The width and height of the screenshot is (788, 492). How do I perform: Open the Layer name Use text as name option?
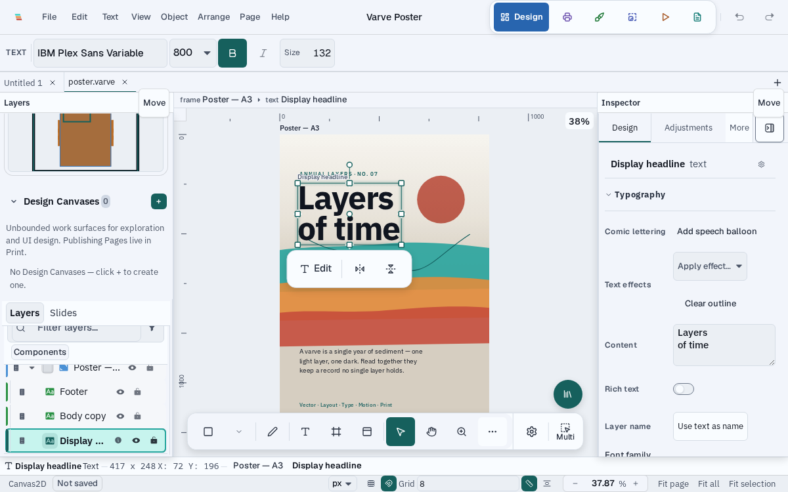coord(711,426)
